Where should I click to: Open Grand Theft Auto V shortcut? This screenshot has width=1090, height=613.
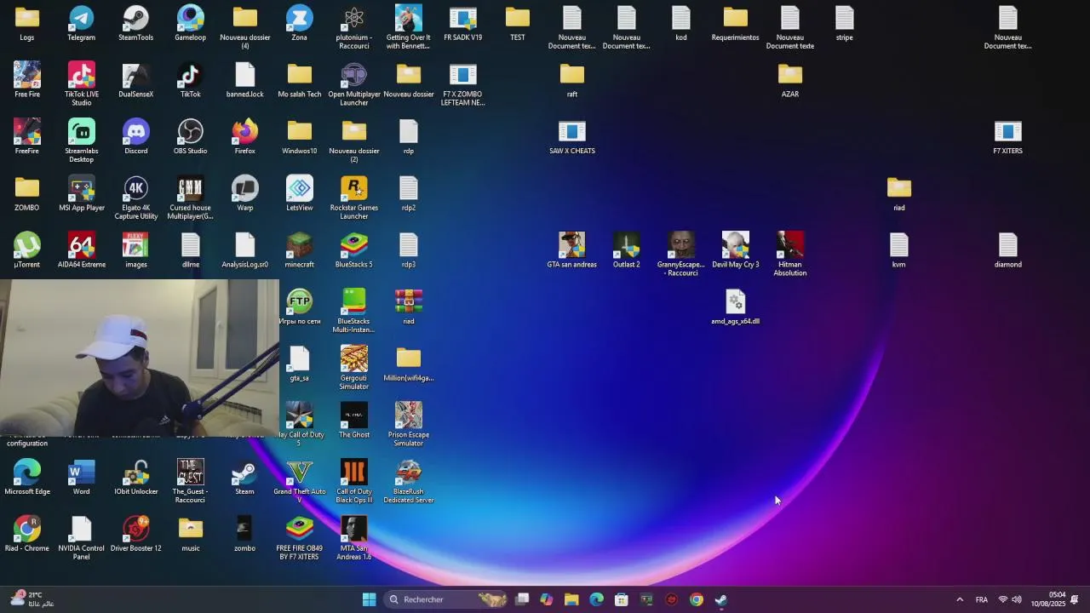pos(300,481)
